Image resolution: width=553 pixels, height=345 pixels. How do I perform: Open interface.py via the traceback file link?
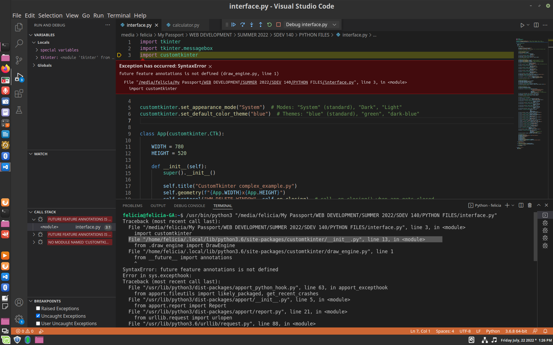[339, 82]
